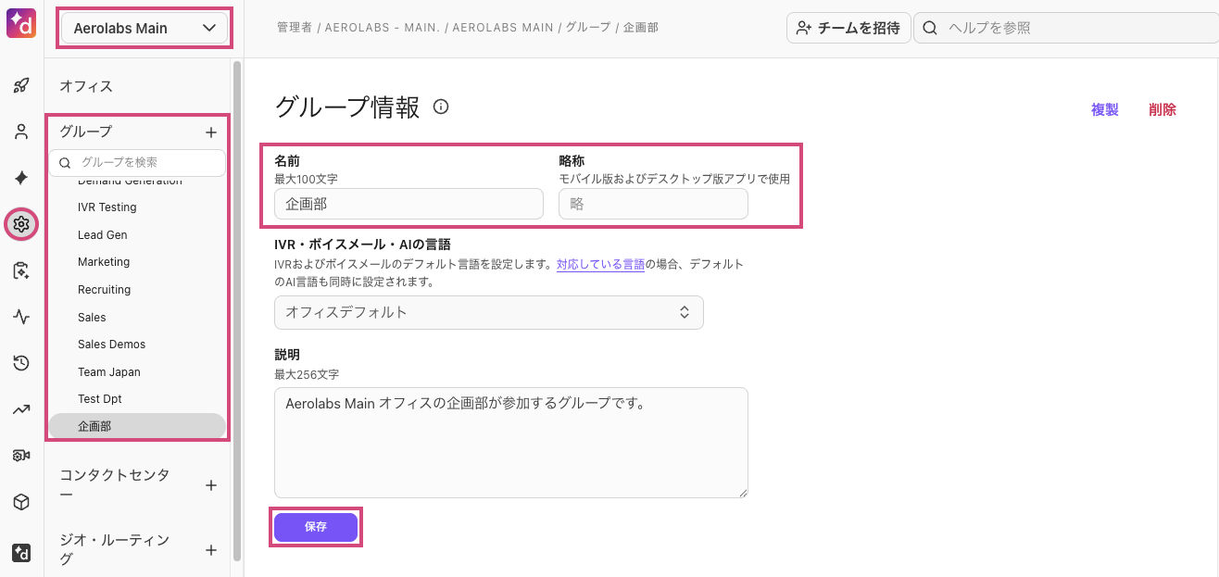Open the Aerolabs Main office dropdown
This screenshot has height=577, width=1219.
pos(145,28)
